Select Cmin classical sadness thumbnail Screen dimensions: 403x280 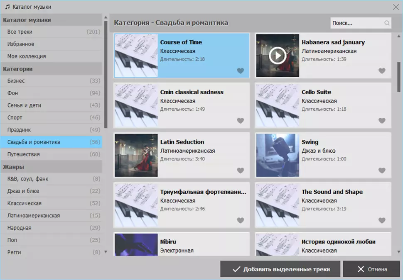point(136,105)
